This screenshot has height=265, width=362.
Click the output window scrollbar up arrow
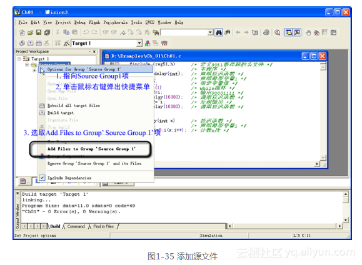345,194
